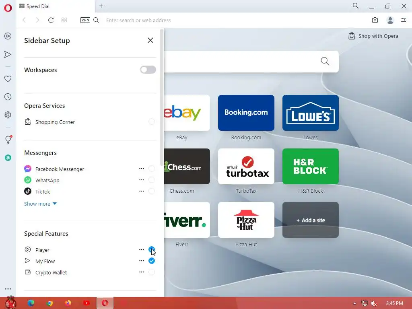Open Google Chrome from taskbar
The image size is (412, 309).
[49, 303]
